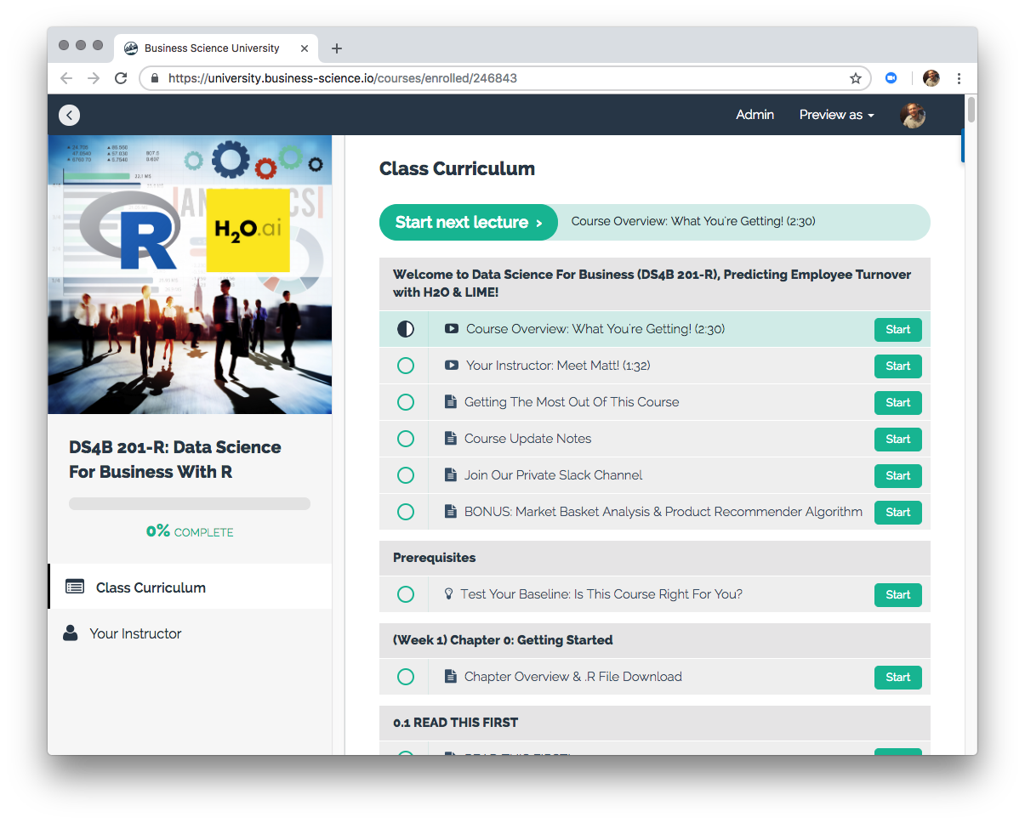Viewport: 1025px width, 823px height.
Task: Start Your Instructor: Meet Matt lecture
Action: pos(897,366)
